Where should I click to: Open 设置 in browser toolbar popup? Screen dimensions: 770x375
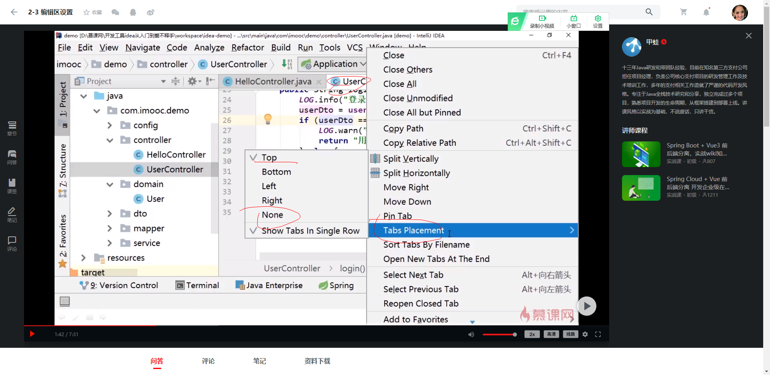tap(598, 22)
